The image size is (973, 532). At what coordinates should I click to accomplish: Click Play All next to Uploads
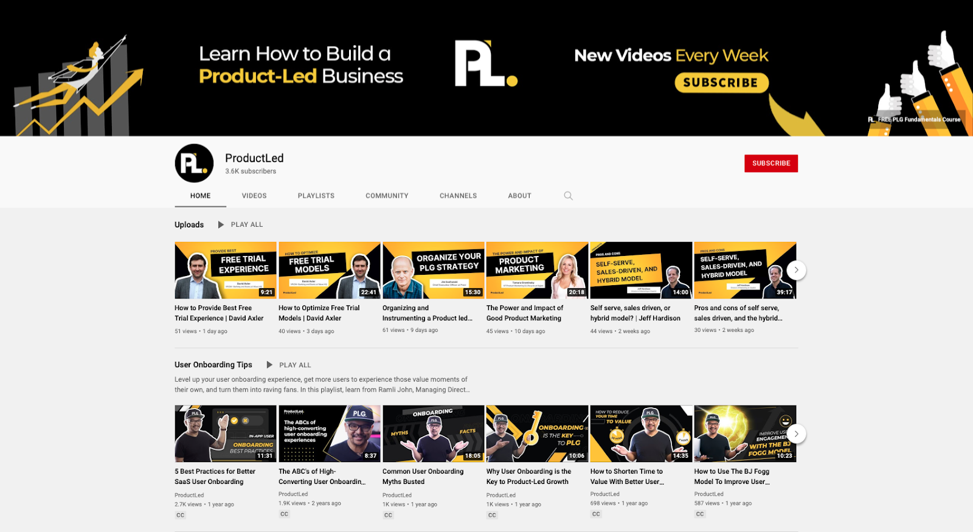pos(247,224)
